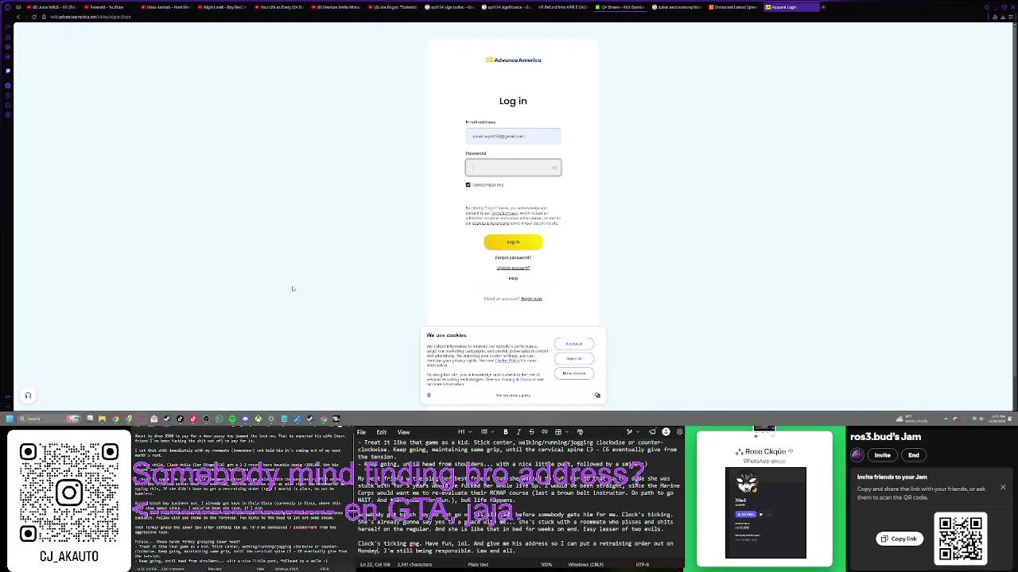Open Windows (CRLF) line ending selector
The width and height of the screenshot is (1018, 572).
585,564
